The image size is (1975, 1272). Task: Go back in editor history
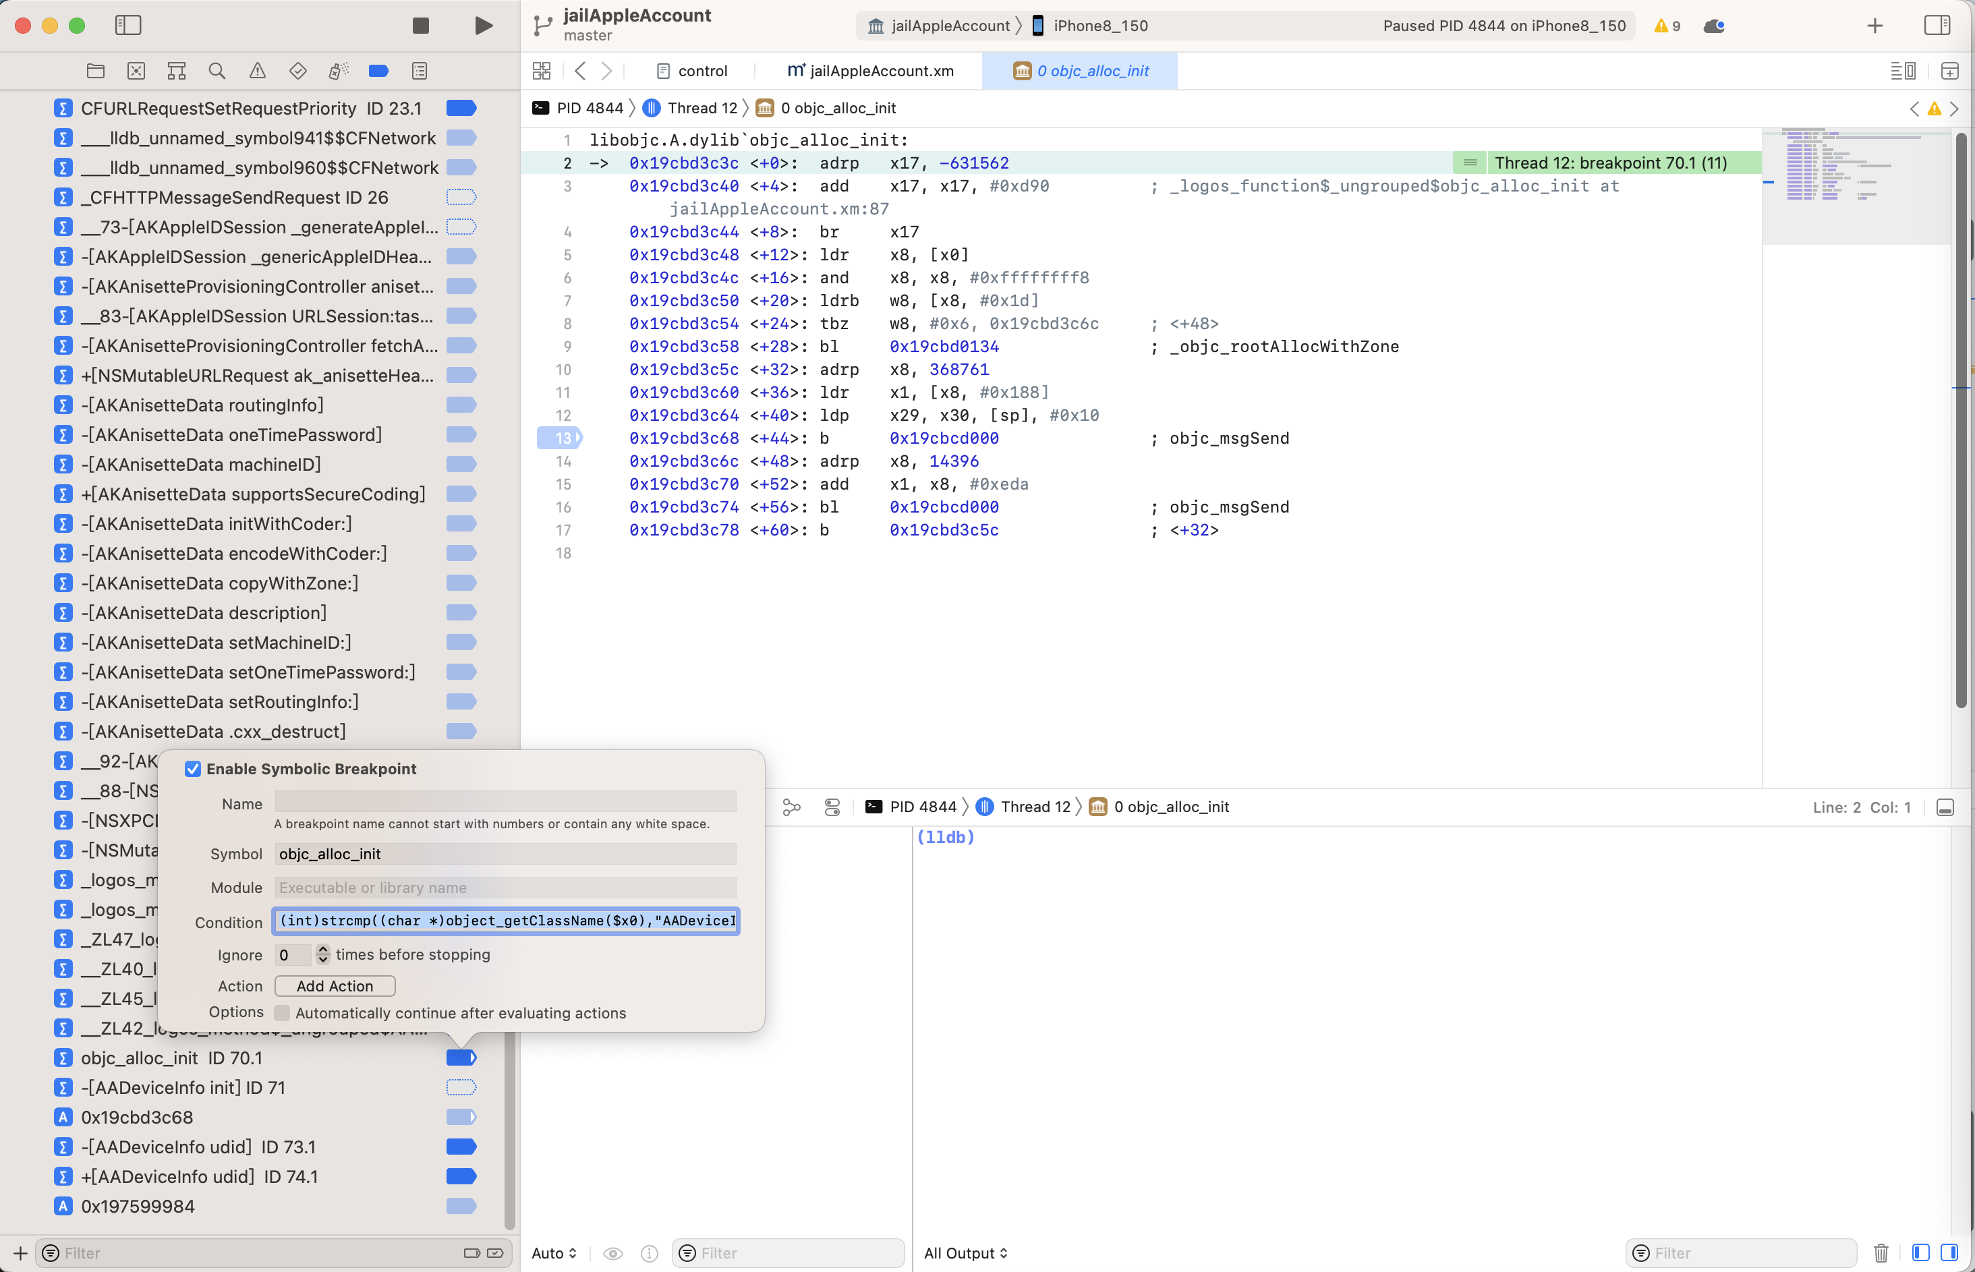tap(580, 71)
